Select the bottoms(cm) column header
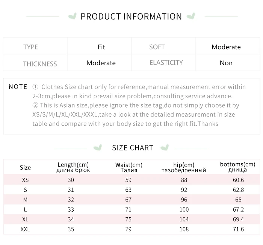Image resolution: width=263 pixels, height=245 pixels. (237, 167)
